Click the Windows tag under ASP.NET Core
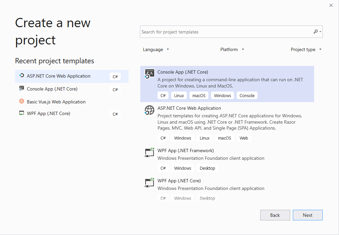The image size is (339, 235). [x=183, y=138]
